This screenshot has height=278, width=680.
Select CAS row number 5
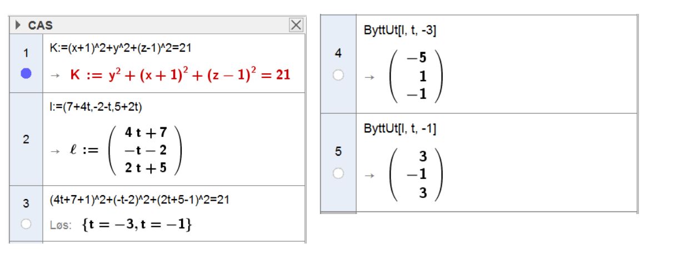click(x=338, y=151)
